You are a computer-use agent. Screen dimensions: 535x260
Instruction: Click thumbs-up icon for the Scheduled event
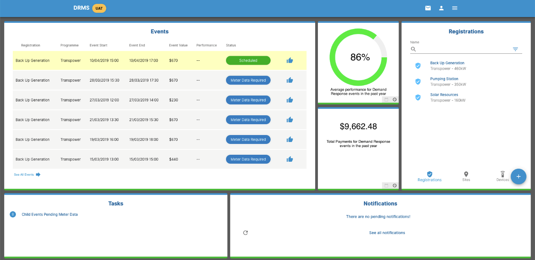pos(290,60)
